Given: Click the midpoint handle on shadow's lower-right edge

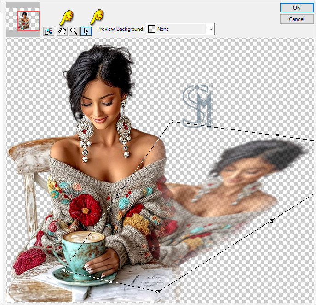Looking at the screenshot, I should click(271, 221).
